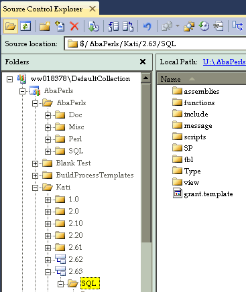
Task: Click the Check Out for Edit icon
Action: (x=113, y=26)
